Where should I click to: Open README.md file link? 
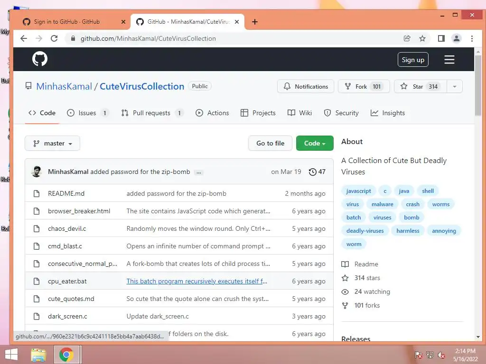[66, 193]
